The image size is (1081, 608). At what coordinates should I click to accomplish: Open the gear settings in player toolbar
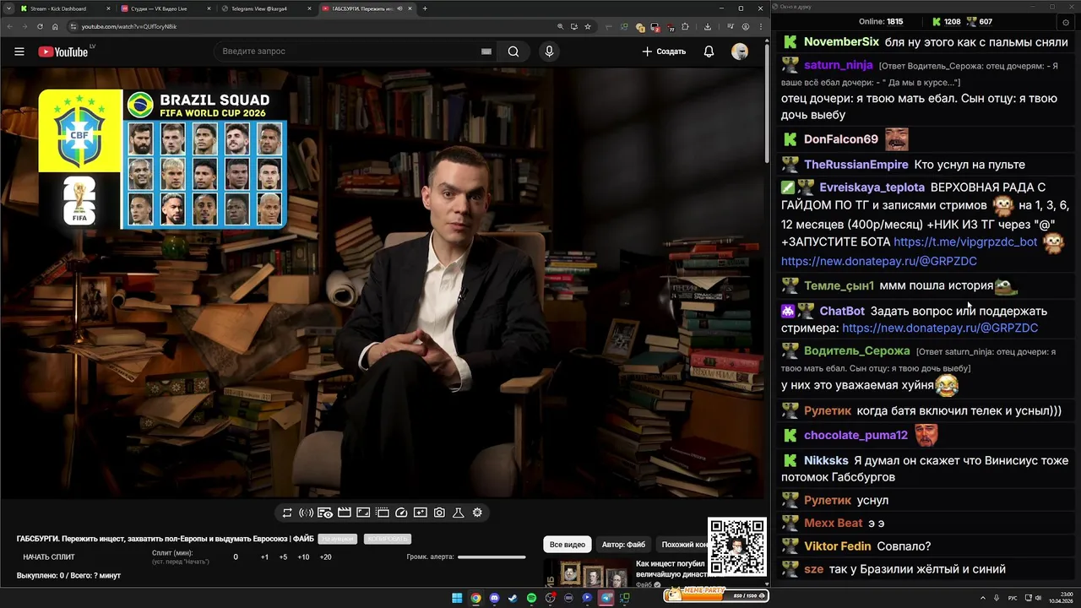pos(477,513)
